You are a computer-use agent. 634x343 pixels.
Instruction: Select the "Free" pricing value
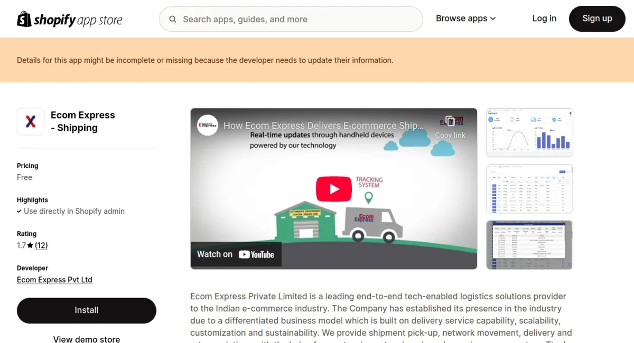click(24, 177)
